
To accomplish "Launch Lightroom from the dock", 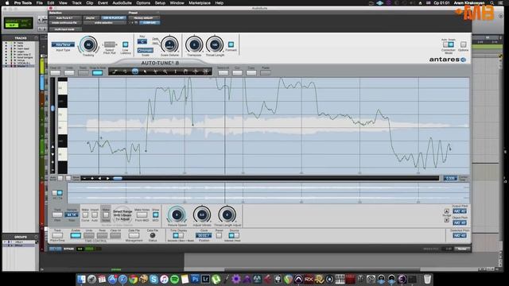I will coord(205,279).
